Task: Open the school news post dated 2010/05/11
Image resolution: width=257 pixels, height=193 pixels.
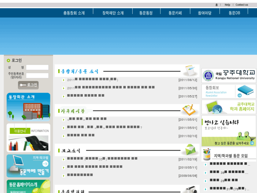Action: 95,167
